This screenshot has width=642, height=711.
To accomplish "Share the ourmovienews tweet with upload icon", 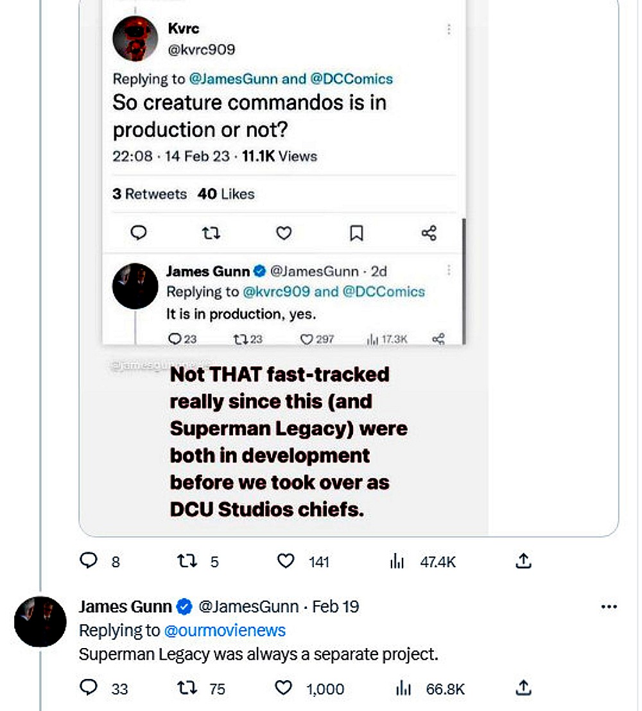I will click(523, 689).
